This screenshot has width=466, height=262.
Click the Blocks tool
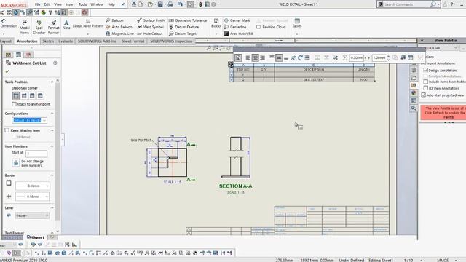(216, 23)
